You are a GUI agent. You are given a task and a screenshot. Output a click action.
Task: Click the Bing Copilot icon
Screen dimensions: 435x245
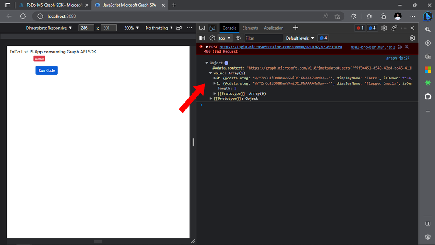428,17
